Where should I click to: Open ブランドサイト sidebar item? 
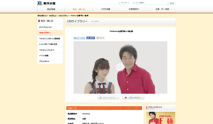[50, 61]
